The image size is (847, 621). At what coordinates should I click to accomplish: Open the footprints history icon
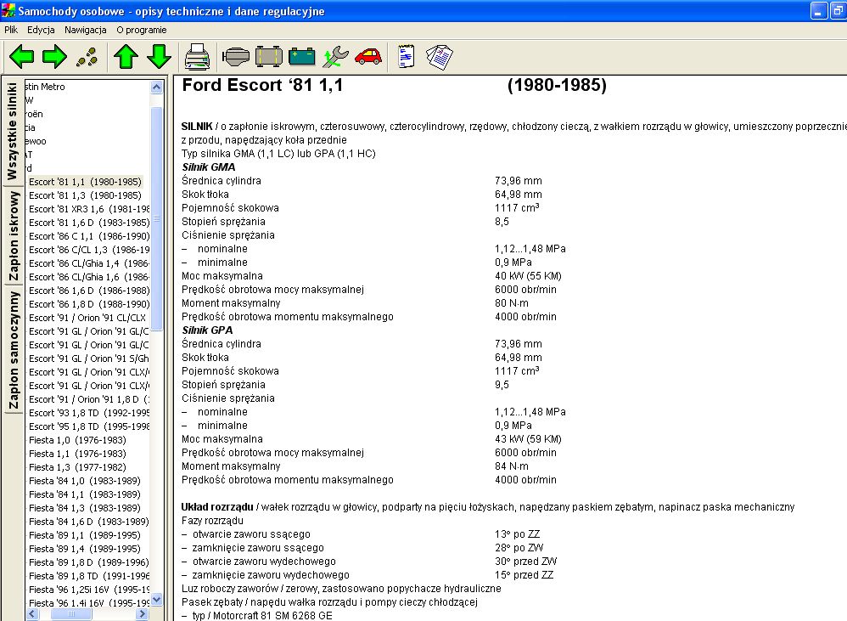point(87,57)
